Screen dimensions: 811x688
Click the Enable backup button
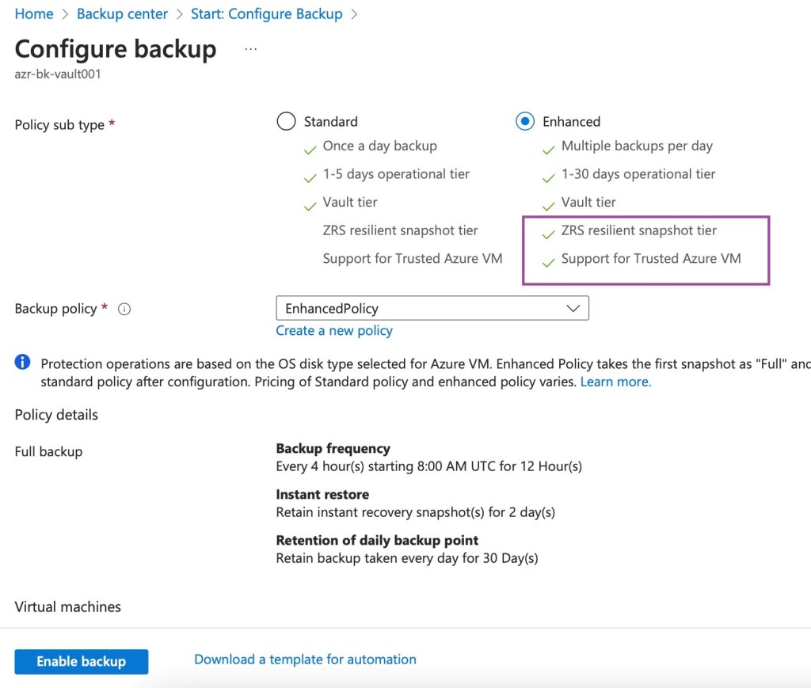coord(81,662)
